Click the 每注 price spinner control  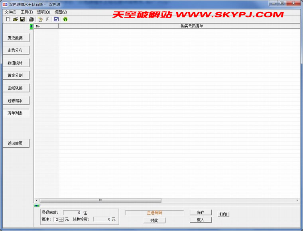click(61, 219)
